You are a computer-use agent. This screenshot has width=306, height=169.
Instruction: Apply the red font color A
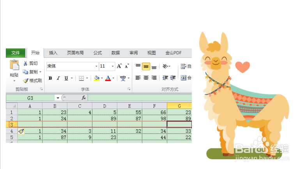point(108,78)
